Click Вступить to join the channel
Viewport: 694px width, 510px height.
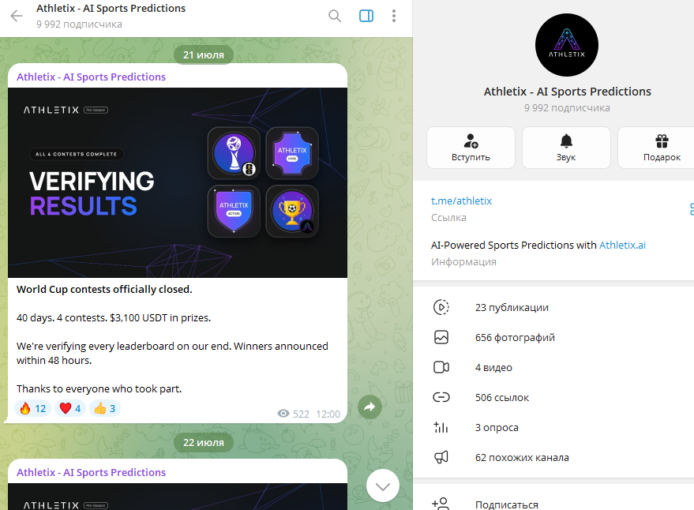point(471,148)
